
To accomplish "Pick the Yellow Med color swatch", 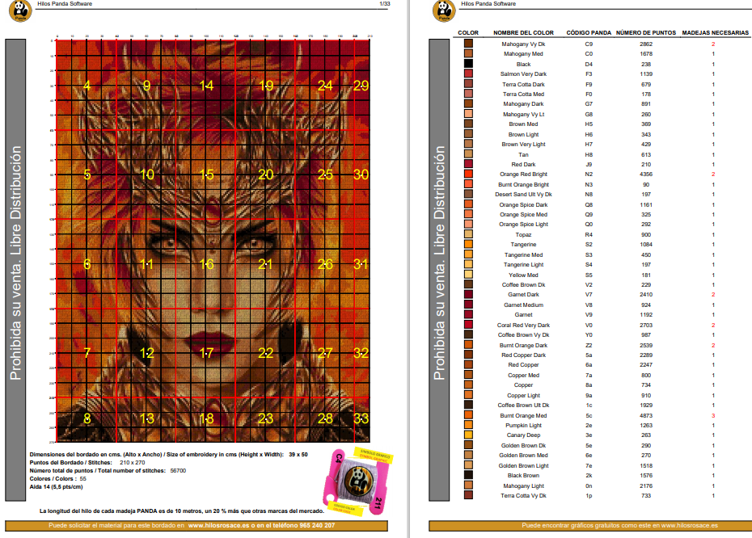I will 468,275.
